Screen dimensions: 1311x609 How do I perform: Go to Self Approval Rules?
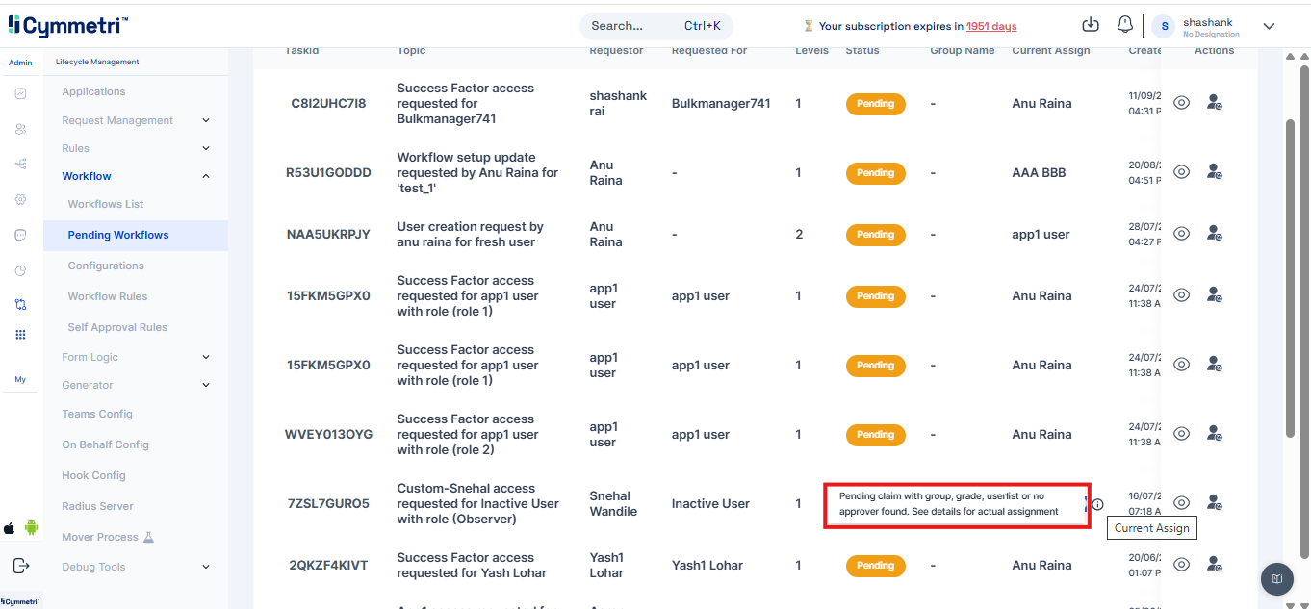(117, 327)
